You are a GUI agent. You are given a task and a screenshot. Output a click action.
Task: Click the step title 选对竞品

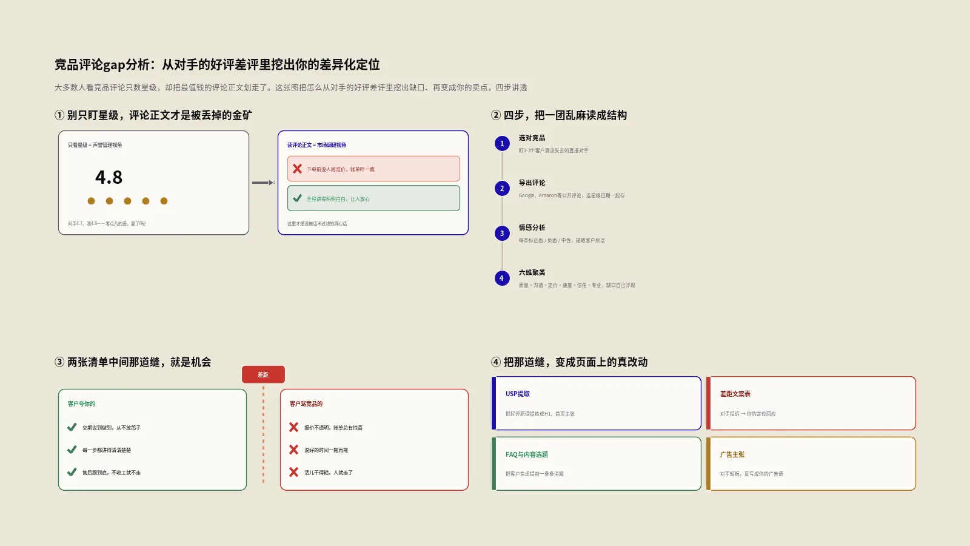532,138
